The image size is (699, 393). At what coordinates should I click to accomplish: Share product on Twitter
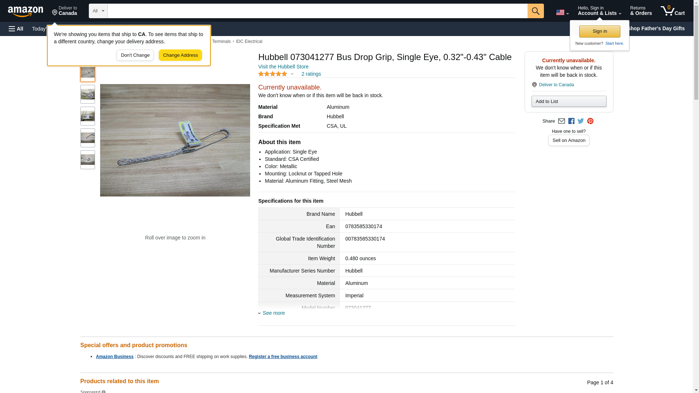581,121
